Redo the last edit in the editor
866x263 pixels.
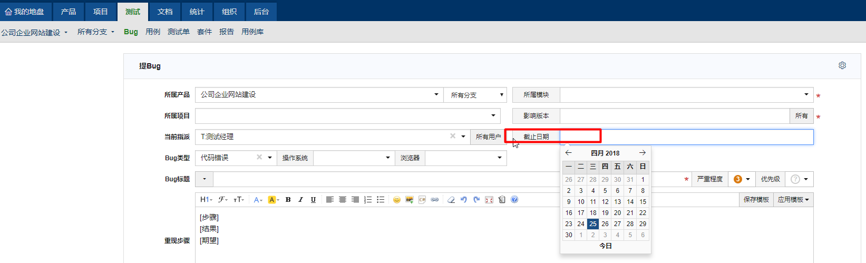point(476,200)
